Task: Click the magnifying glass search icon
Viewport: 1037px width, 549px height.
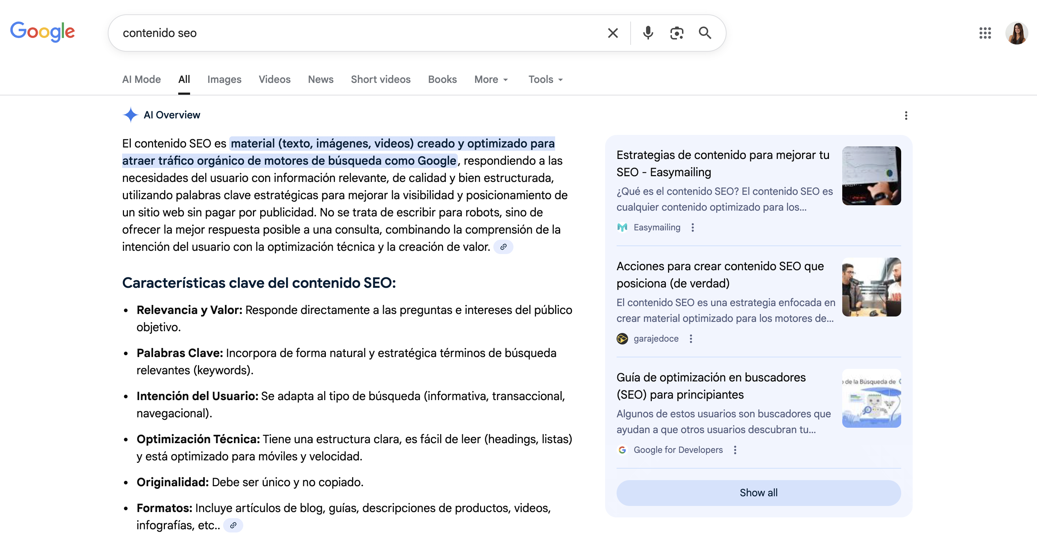Action: point(705,33)
